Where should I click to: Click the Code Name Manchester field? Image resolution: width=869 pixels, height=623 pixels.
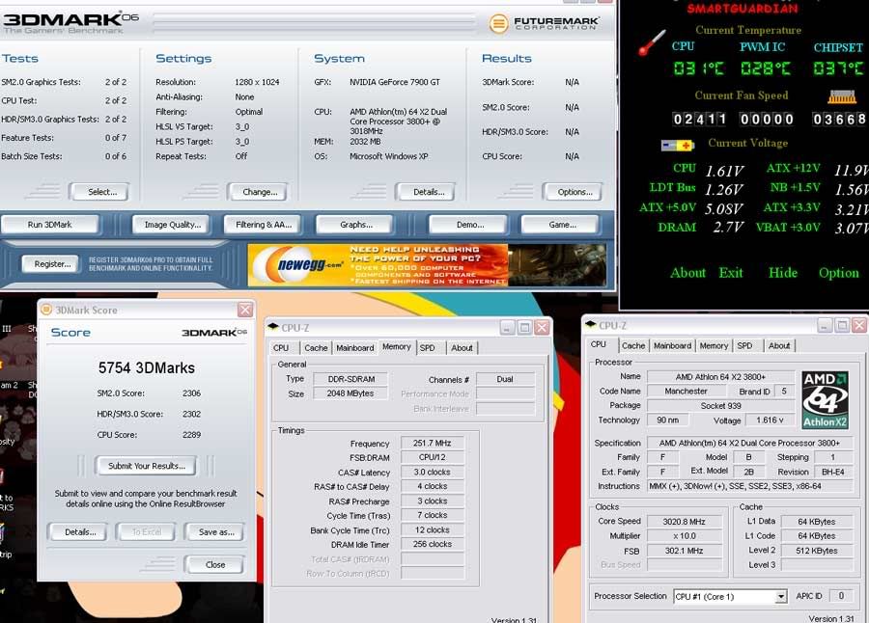686,391
